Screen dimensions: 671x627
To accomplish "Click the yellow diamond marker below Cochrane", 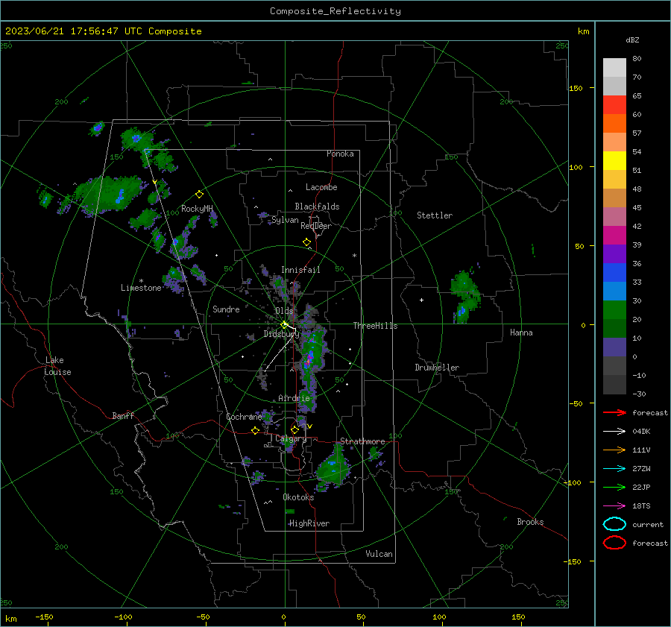I will pos(255,431).
